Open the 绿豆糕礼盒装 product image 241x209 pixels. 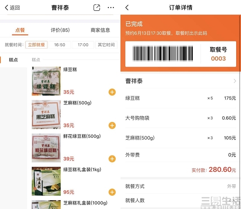46,181
